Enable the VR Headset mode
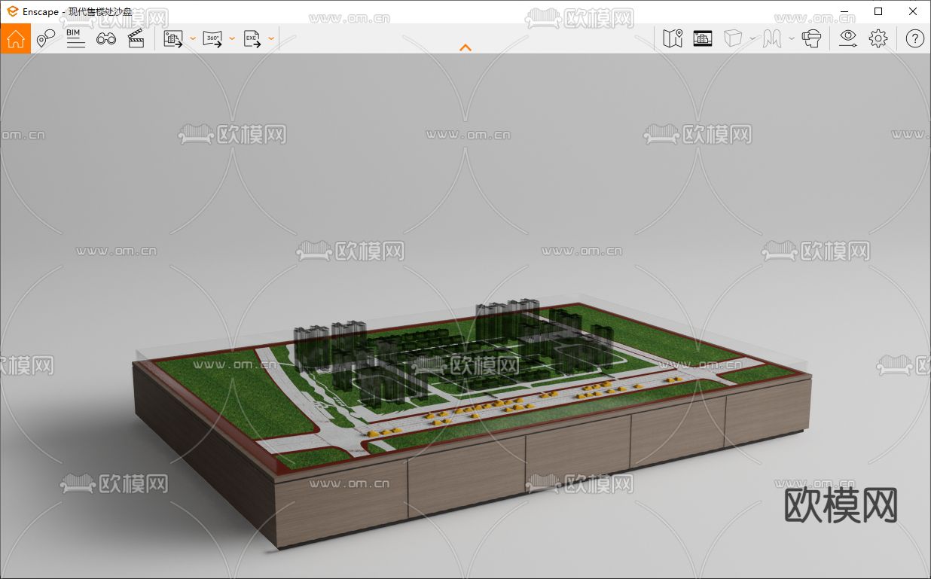Viewport: 931px width, 579px height. [x=811, y=38]
